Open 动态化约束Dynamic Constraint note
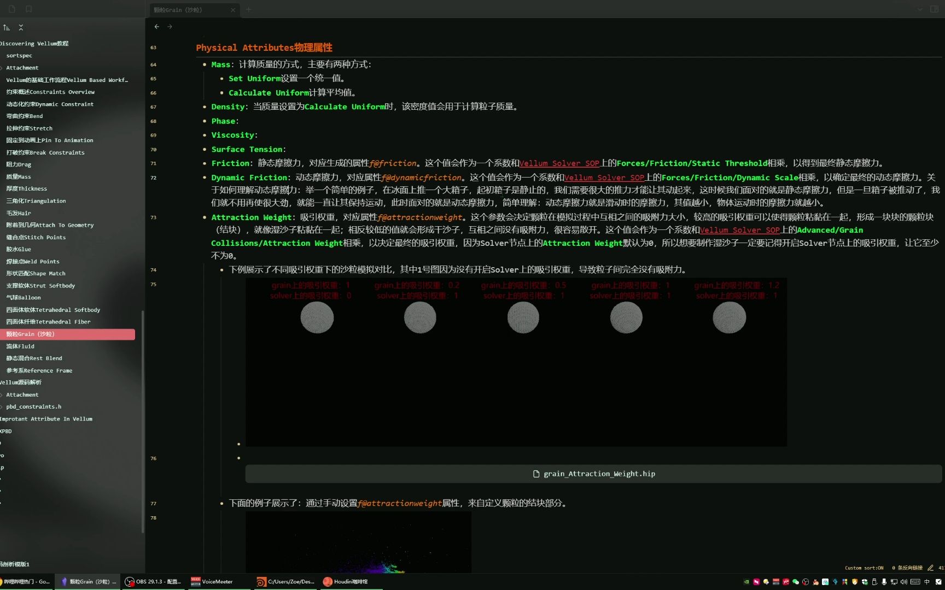Viewport: 945px width, 590px height. point(50,104)
